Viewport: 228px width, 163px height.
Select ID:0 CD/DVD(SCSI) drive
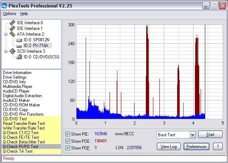[x=42, y=57]
